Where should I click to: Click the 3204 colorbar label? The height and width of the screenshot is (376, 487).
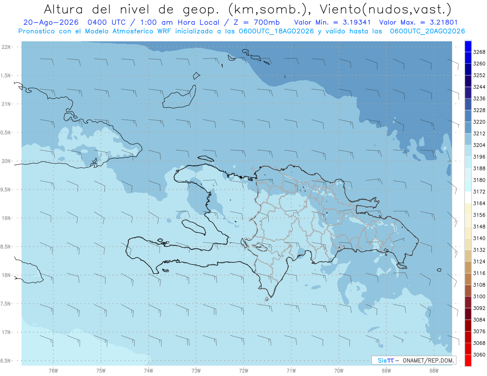click(x=479, y=145)
